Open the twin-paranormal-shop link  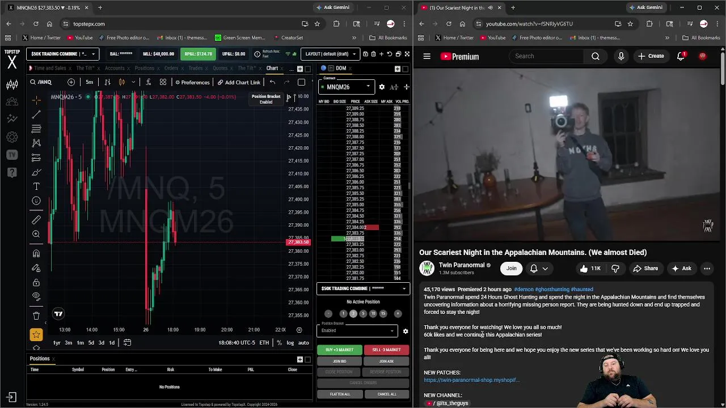coord(471,380)
